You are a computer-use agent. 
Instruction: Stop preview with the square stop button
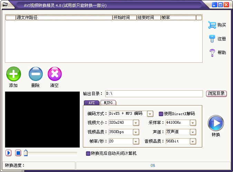[x=18, y=153]
